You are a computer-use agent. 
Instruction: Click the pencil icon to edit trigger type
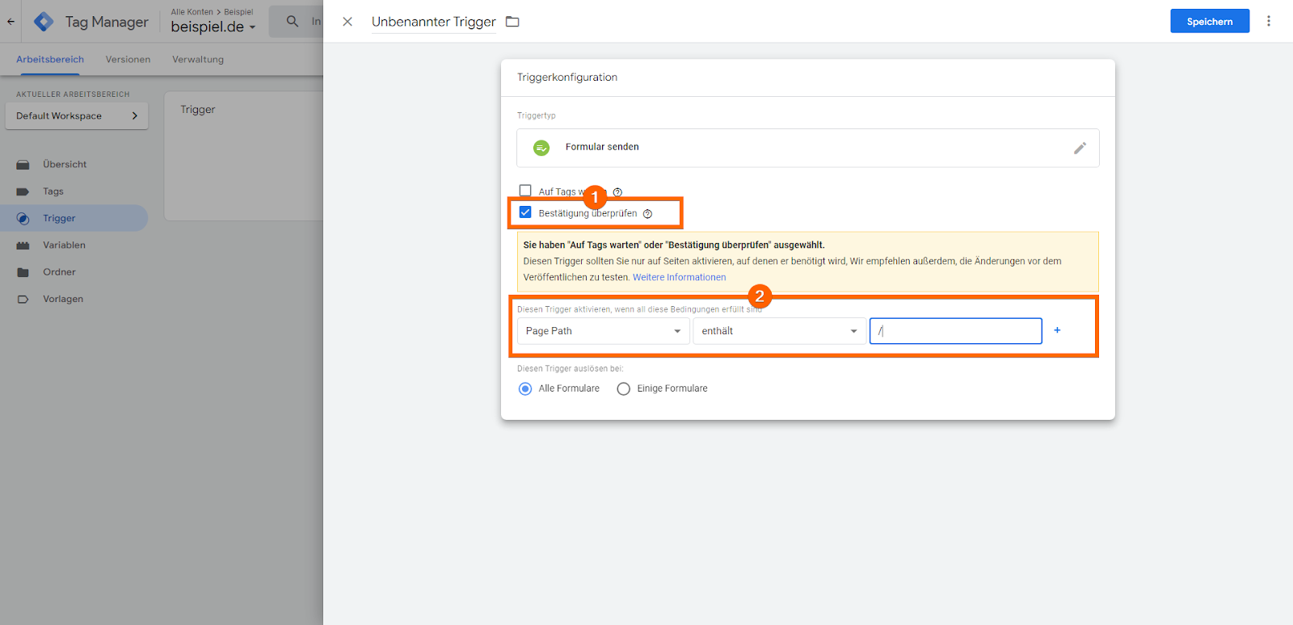click(1080, 149)
